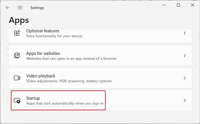Open Optional features settings
This screenshot has width=200, height=124.
click(x=100, y=36)
